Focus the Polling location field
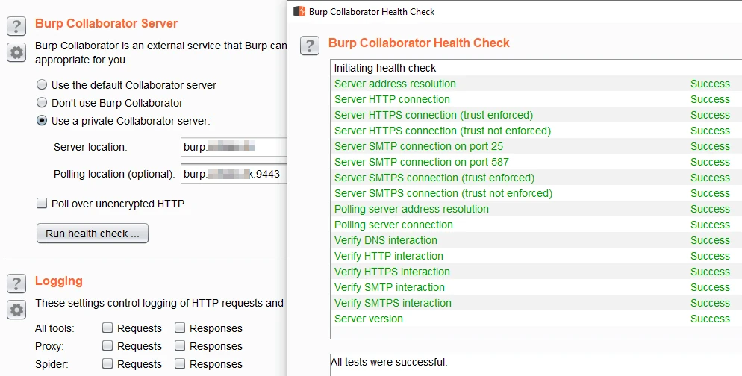 [234, 174]
